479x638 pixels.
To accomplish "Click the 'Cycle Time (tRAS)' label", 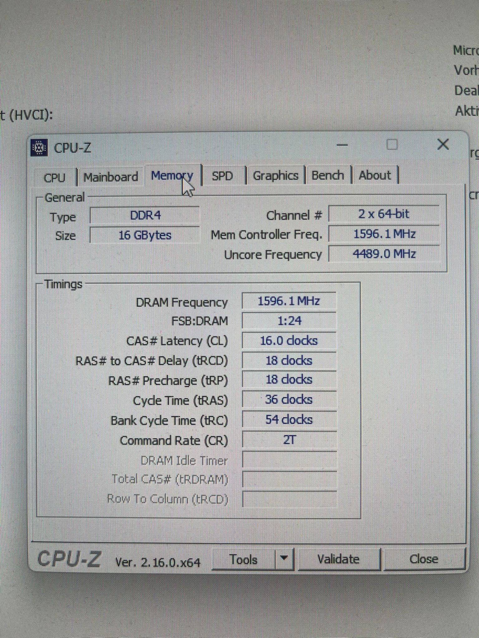I will [x=181, y=401].
